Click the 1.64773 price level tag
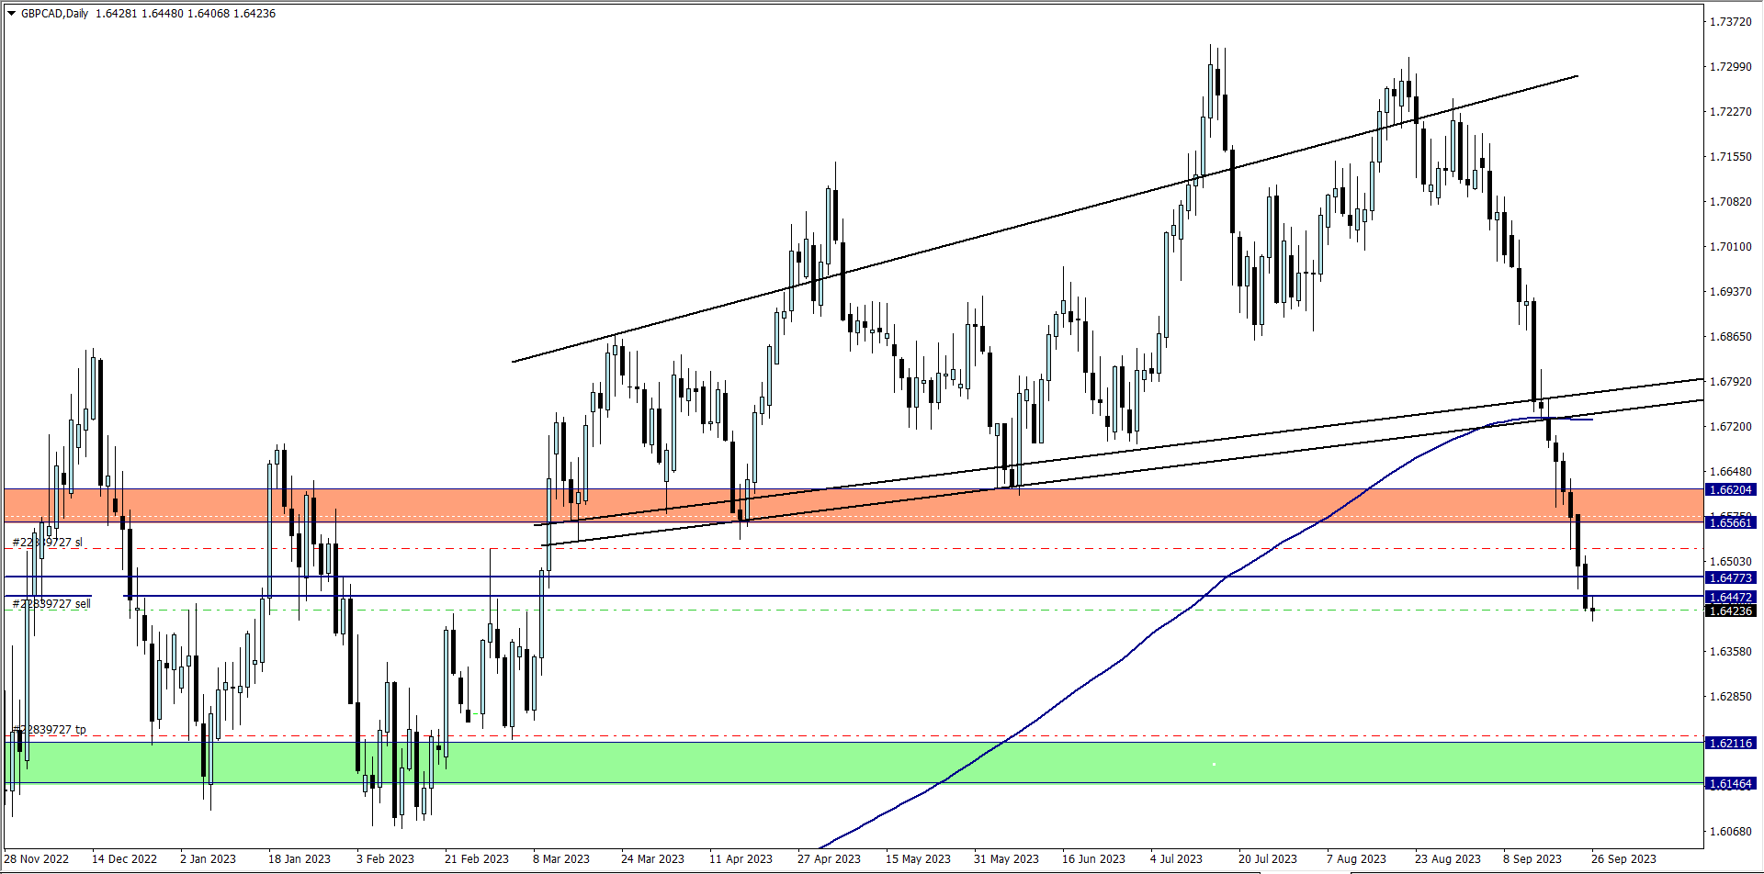 (1730, 577)
